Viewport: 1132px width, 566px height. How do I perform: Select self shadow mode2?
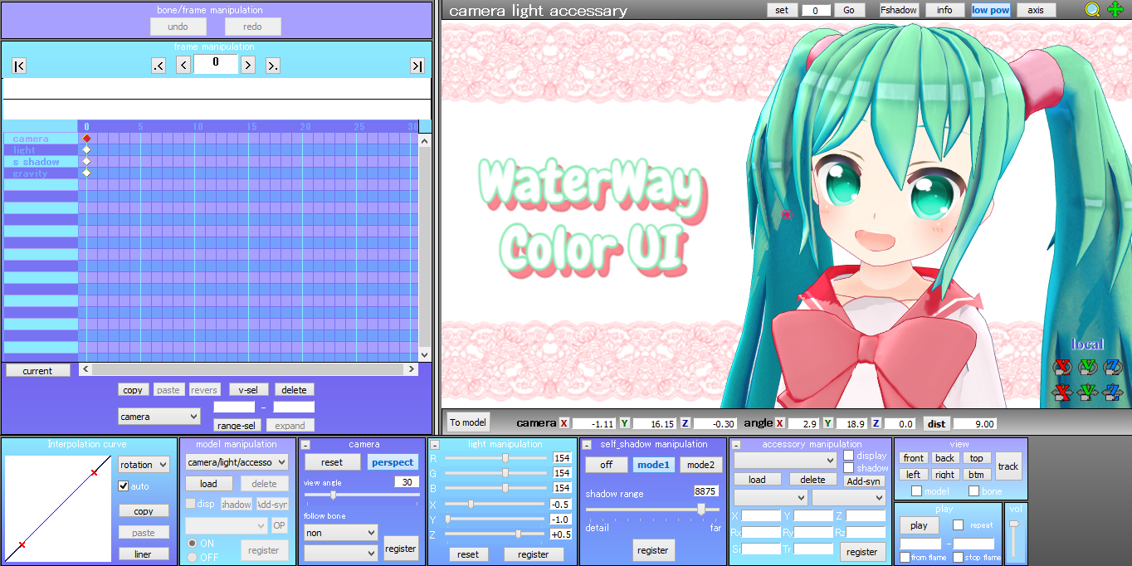pos(700,465)
